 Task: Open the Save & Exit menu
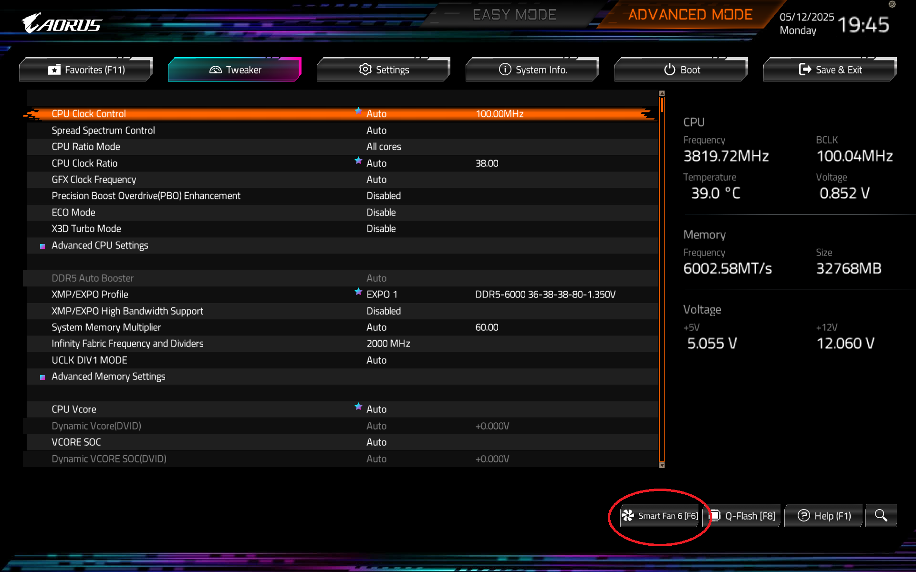tap(830, 70)
